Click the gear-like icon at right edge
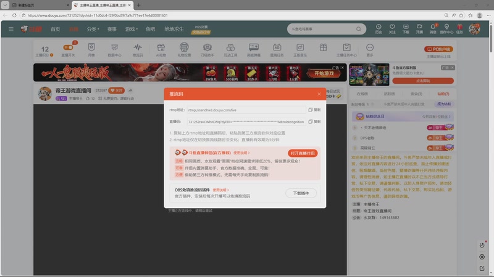This screenshot has height=277, width=494. pyautogui.click(x=482, y=257)
